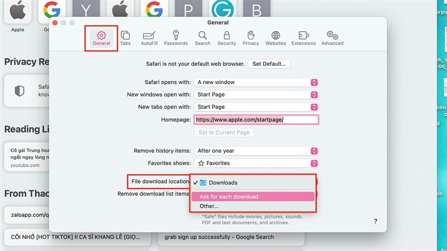Open the Privacy preferences pane

coord(250,38)
